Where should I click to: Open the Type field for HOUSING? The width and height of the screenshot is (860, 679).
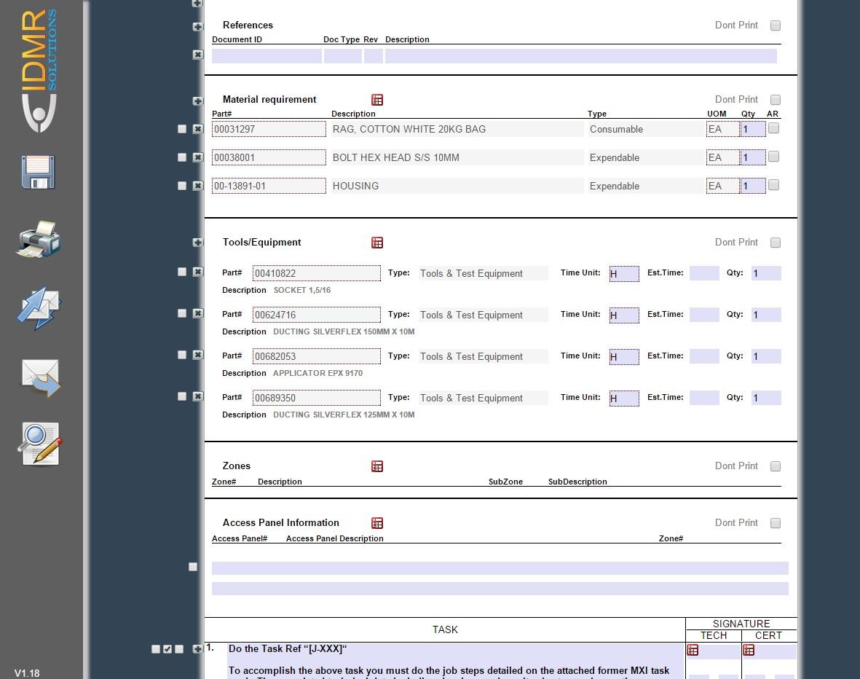pos(646,187)
